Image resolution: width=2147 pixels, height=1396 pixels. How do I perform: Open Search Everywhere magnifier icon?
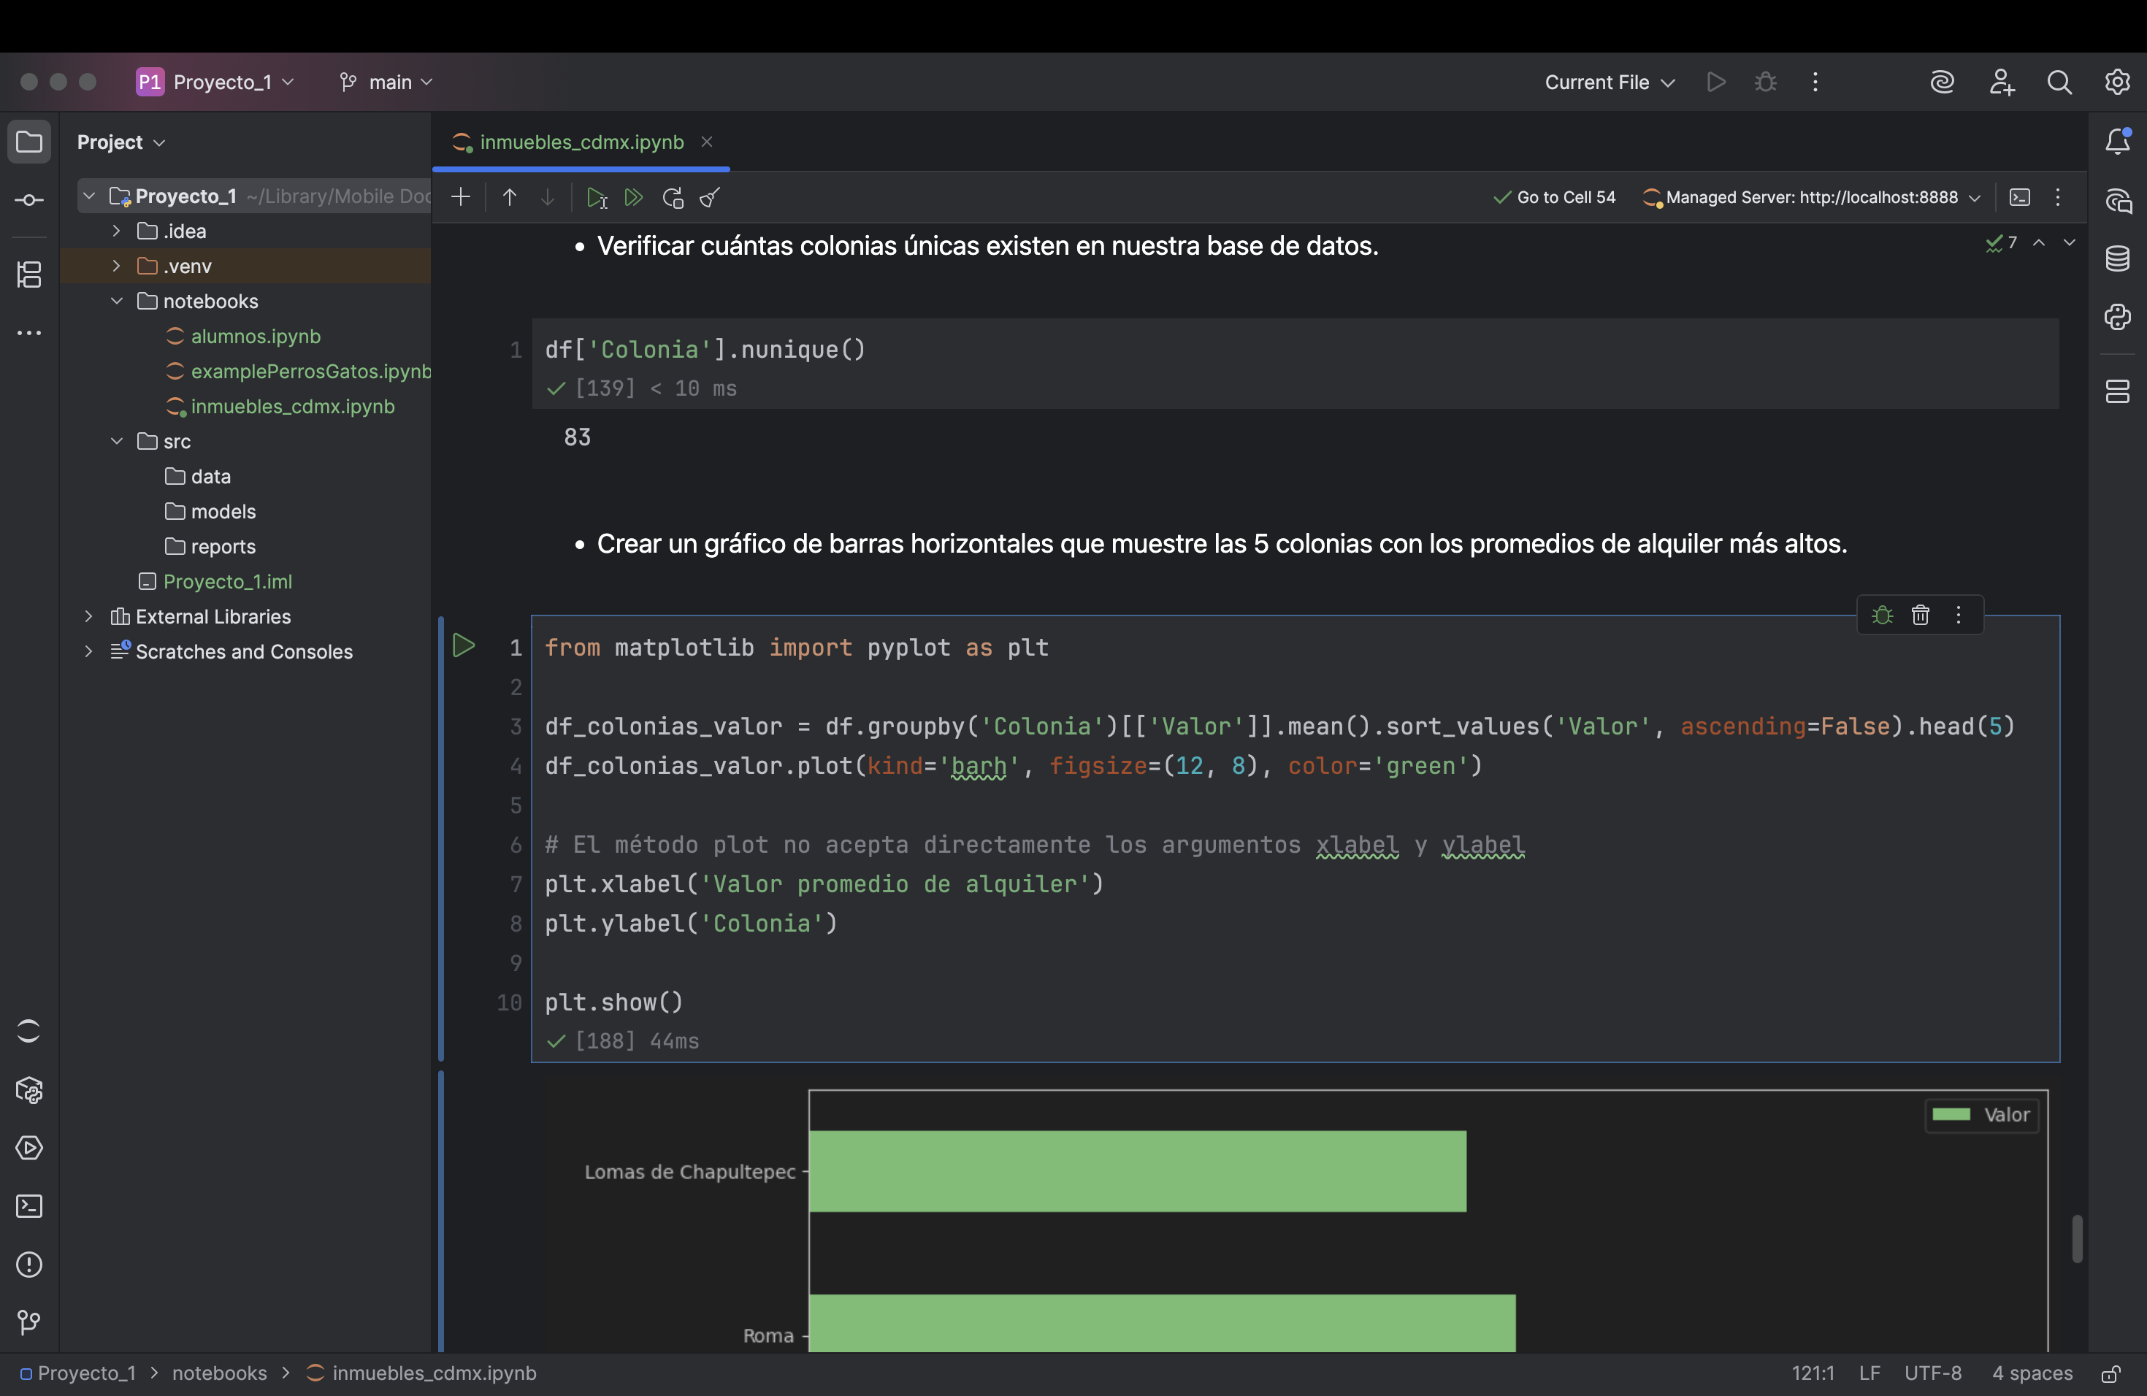tap(2059, 82)
